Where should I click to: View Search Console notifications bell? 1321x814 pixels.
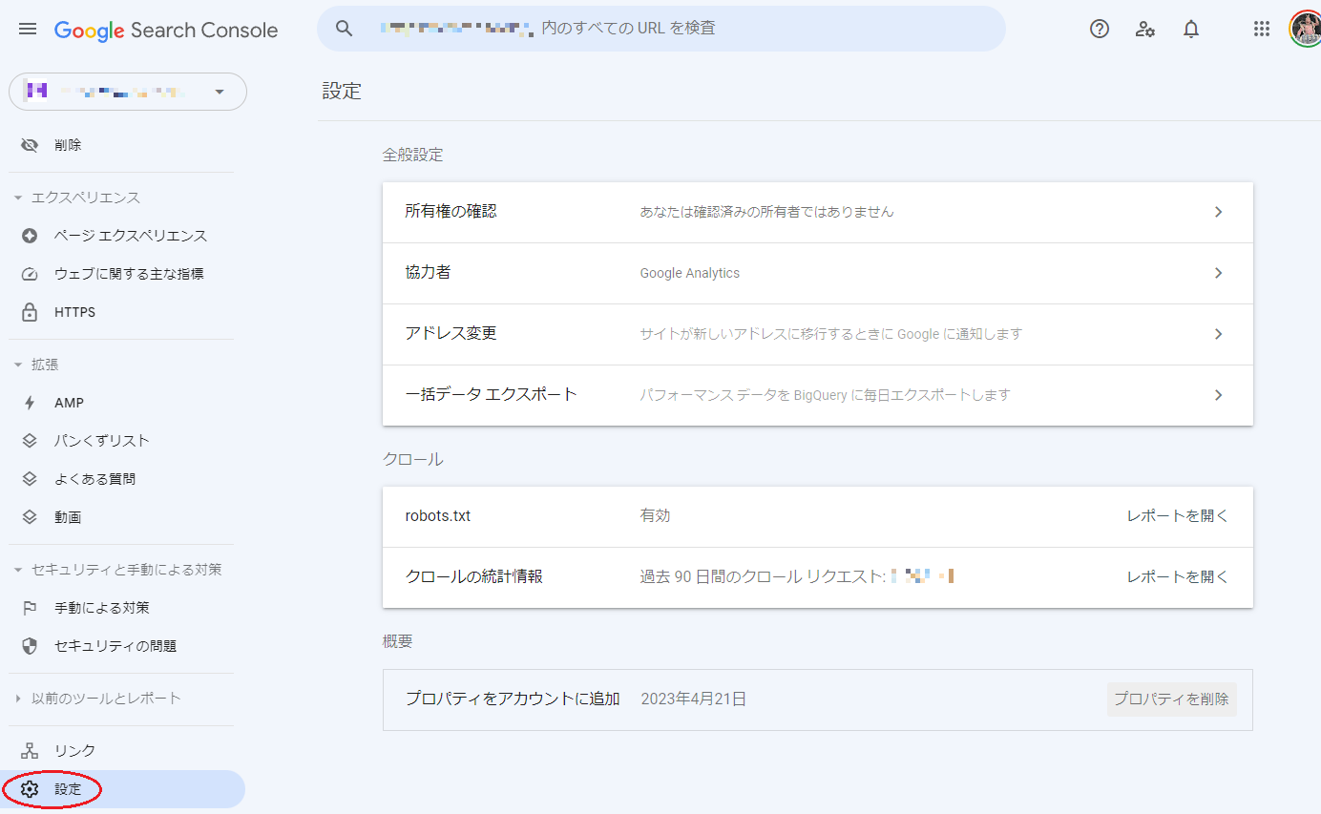1190,29
